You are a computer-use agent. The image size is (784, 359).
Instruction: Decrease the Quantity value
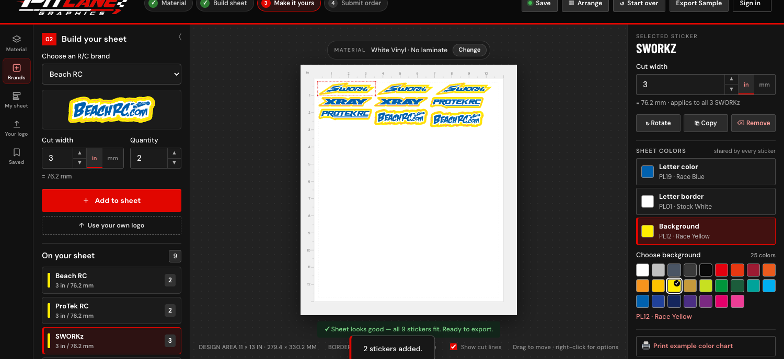175,163
